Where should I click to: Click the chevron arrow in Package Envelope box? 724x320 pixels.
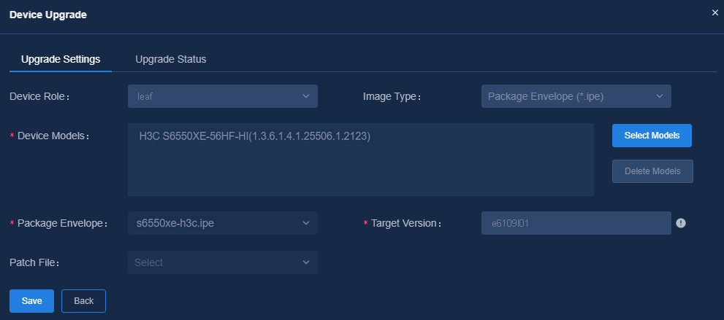tap(305, 223)
